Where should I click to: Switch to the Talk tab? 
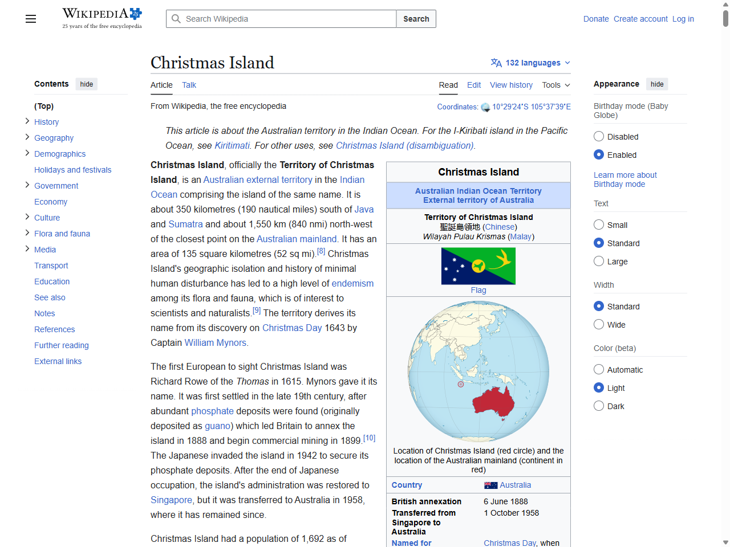coord(189,85)
